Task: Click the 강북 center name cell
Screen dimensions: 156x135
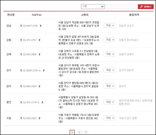Action: point(9,54)
